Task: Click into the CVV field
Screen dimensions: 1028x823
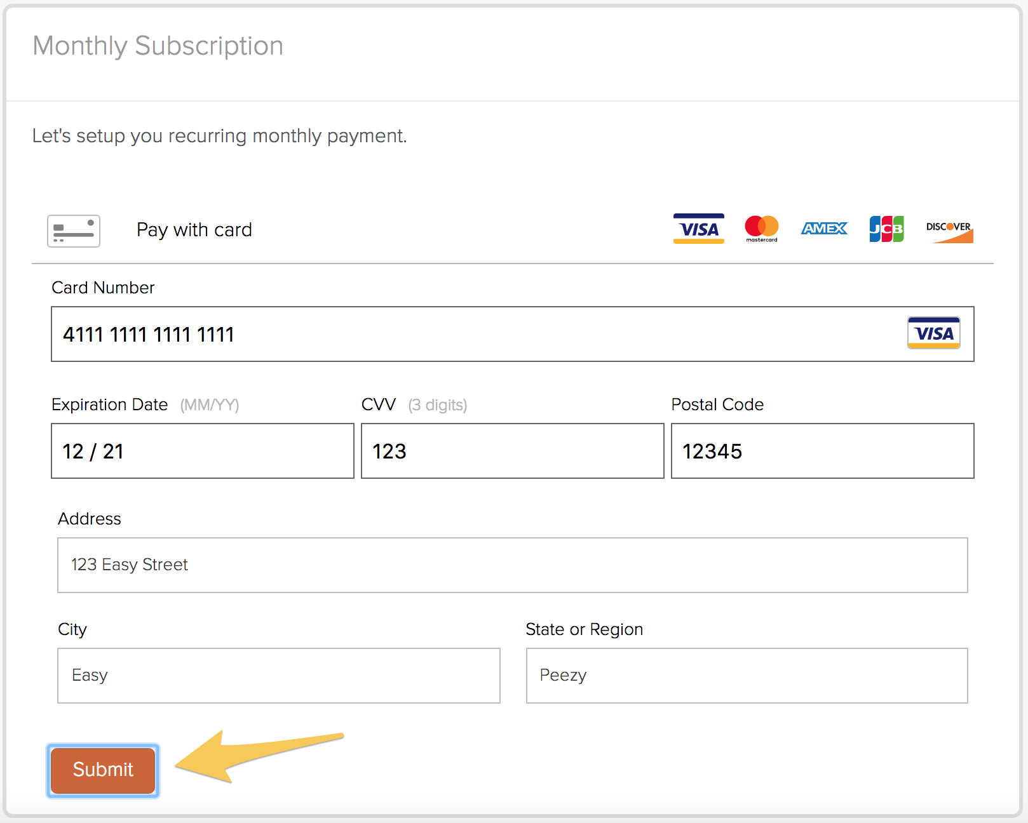Action: point(513,451)
